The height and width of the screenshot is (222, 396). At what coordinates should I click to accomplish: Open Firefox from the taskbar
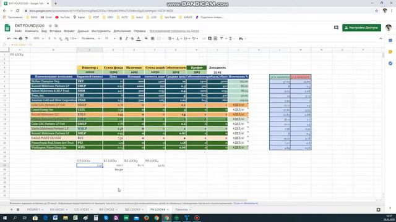pyautogui.click(x=146, y=218)
